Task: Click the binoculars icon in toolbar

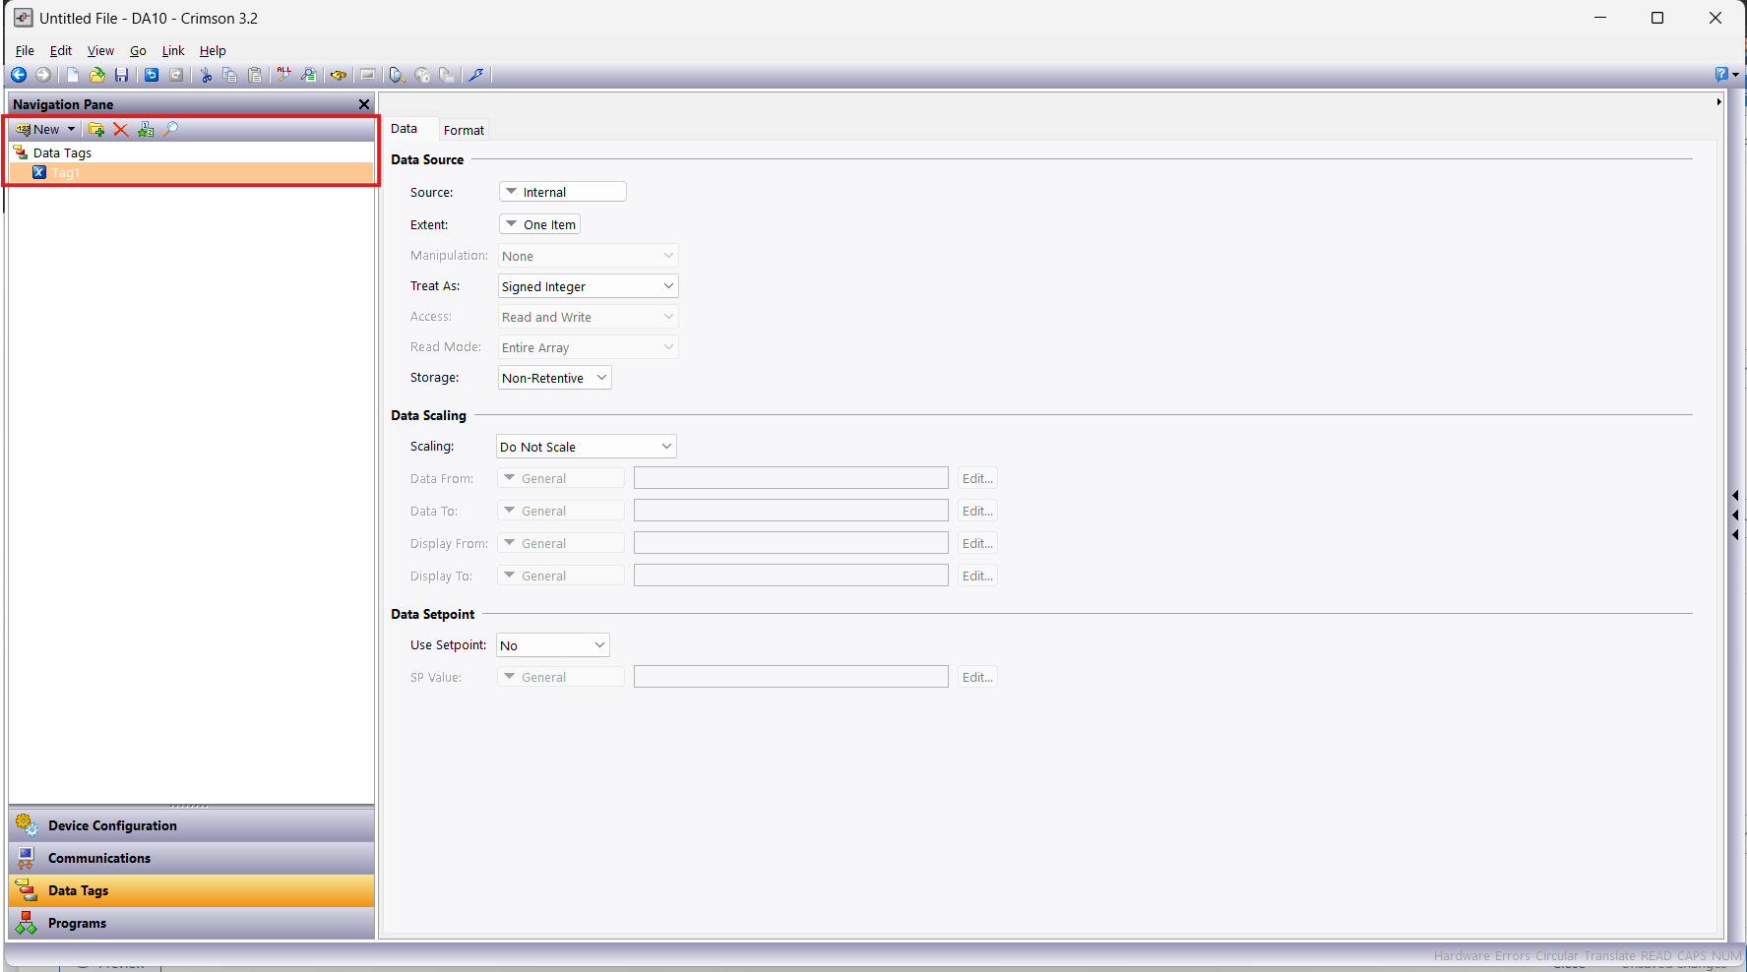Action: (339, 75)
